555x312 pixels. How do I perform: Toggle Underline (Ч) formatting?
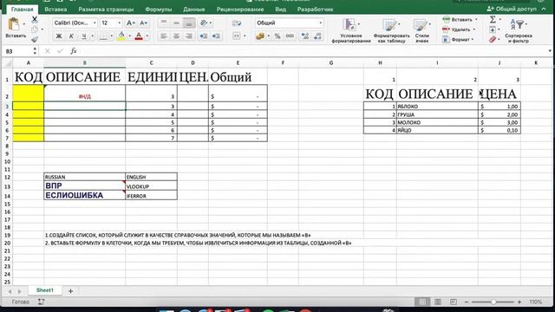point(84,36)
